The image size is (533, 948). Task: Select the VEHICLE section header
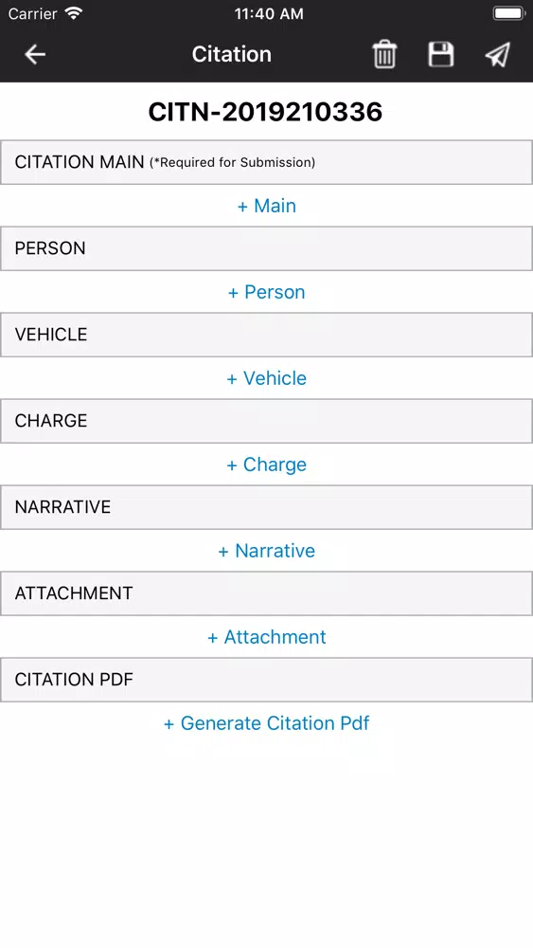(266, 335)
